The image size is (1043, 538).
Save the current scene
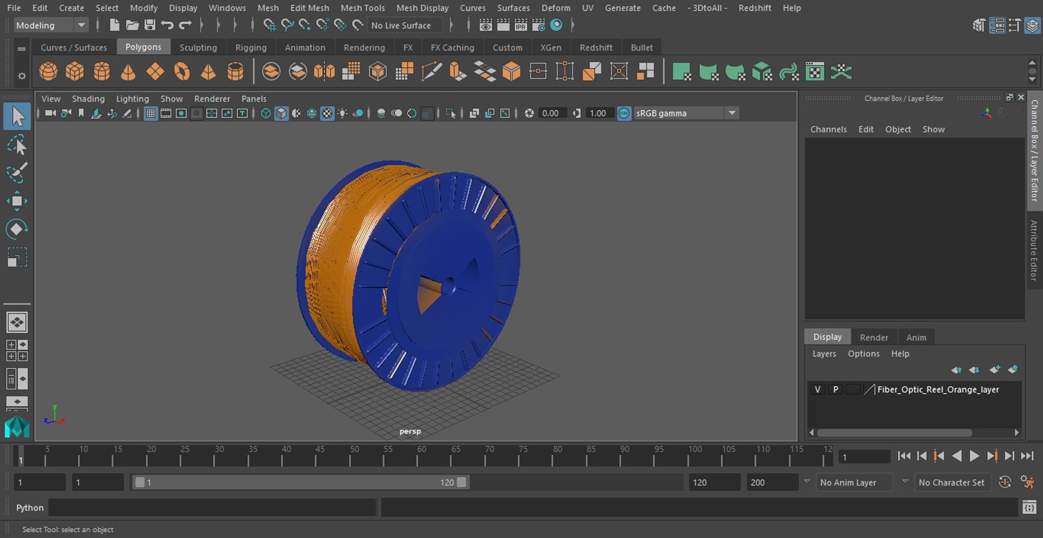pyautogui.click(x=150, y=25)
